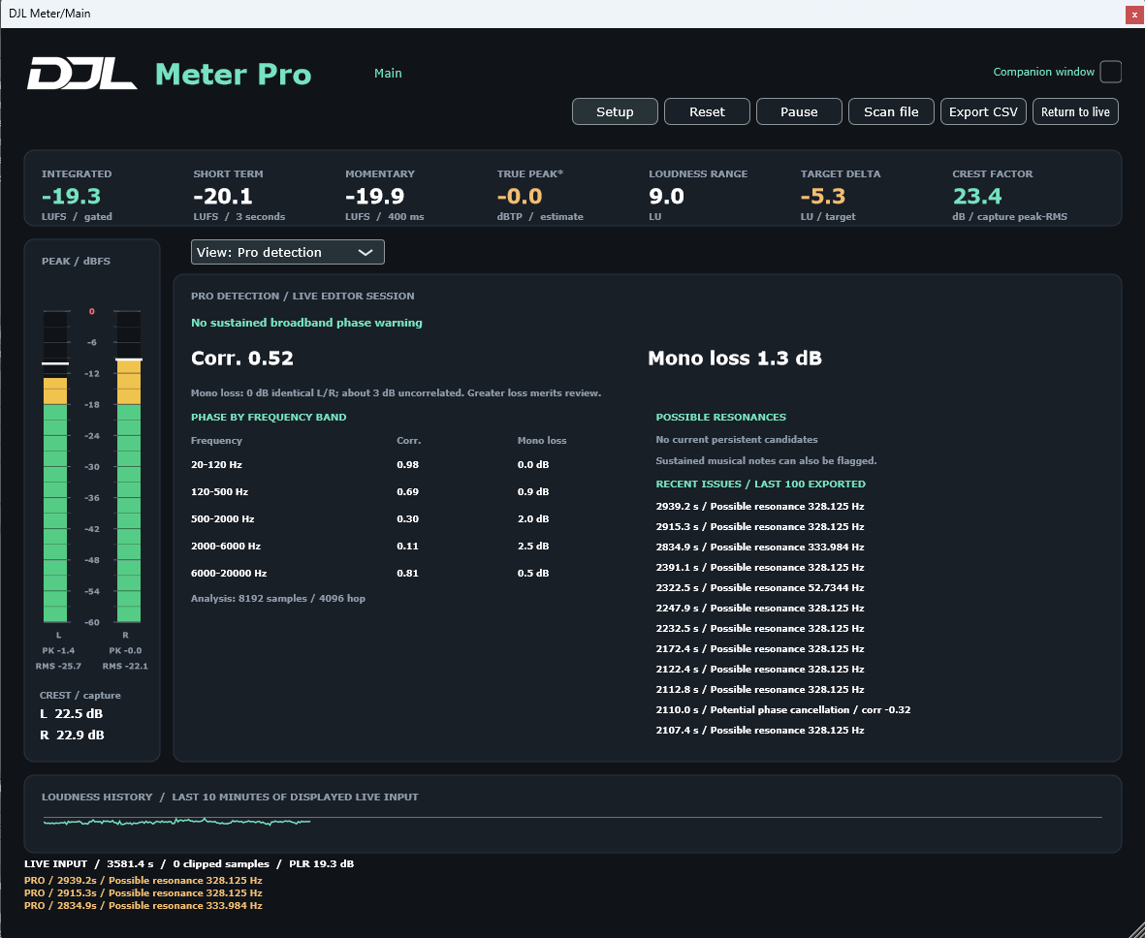
Task: Click the PK -1.4 left peak readout
Action: (58, 650)
